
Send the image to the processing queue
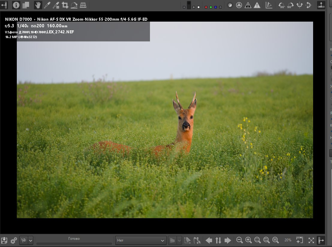coord(14,240)
